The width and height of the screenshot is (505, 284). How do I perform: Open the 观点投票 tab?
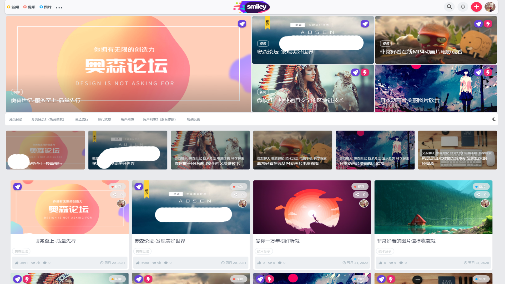(193, 119)
